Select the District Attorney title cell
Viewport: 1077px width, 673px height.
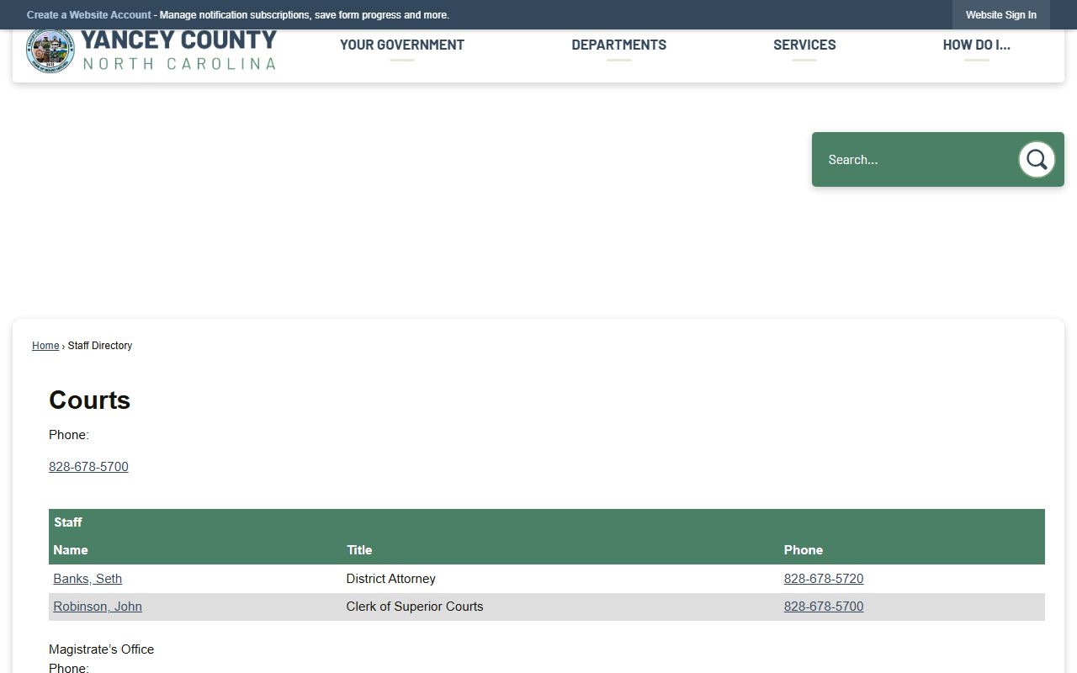click(391, 579)
